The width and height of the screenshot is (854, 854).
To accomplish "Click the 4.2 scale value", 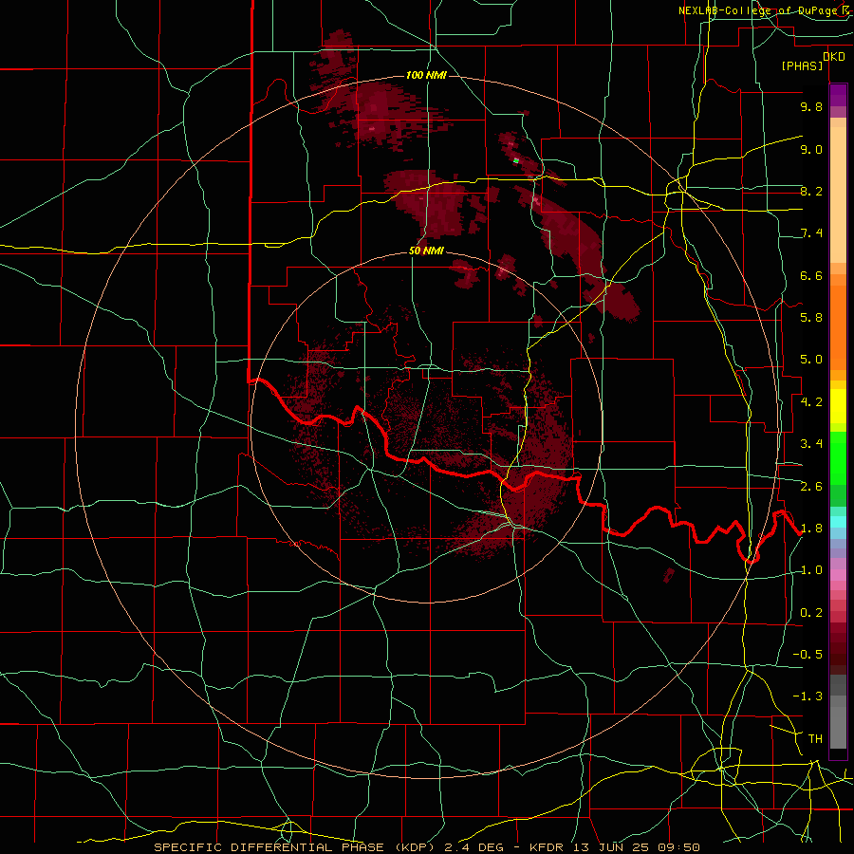I will [x=811, y=402].
